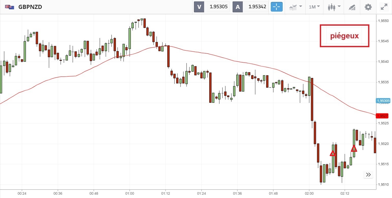Click the GBPNZD symbol name

coord(30,7)
